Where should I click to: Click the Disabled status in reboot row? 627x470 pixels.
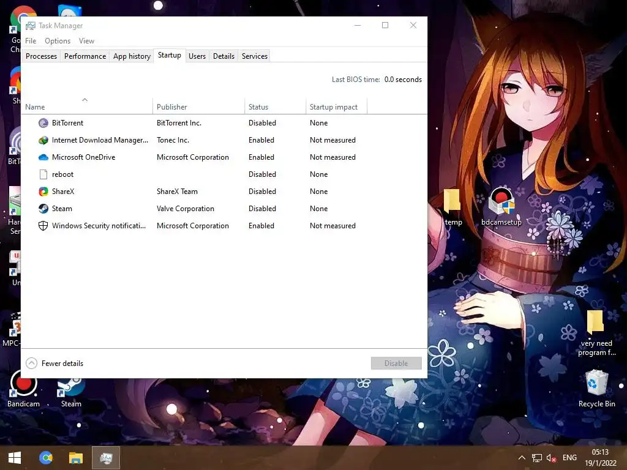(262, 174)
